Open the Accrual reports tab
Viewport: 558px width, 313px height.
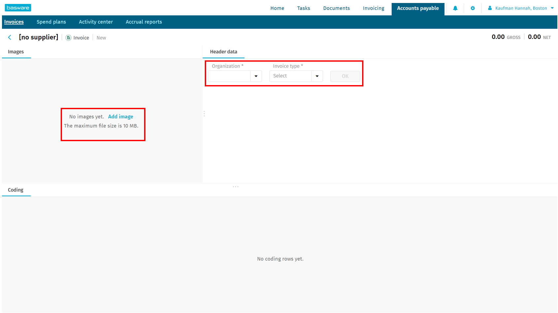click(x=144, y=22)
